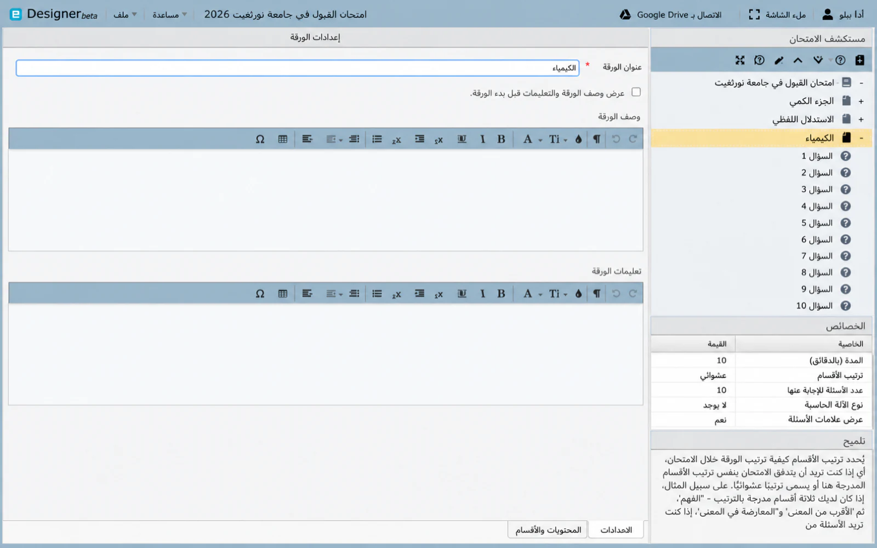The width and height of the screenshot is (877, 548).
Task: Insert Omega special character in وصف الورقة editor
Action: 260,139
